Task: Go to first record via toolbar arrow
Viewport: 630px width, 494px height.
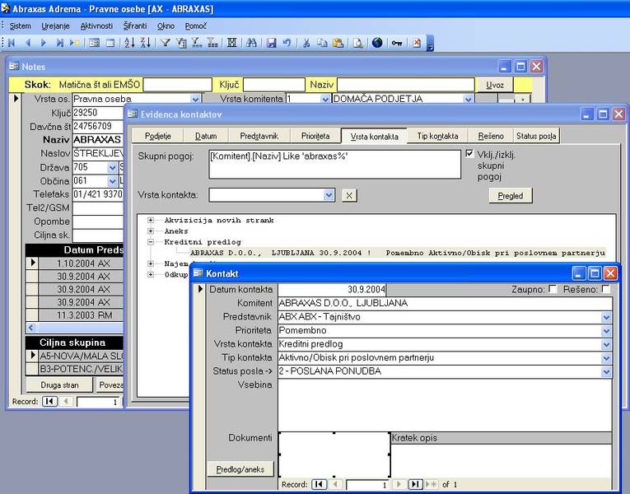Action: pyautogui.click(x=12, y=43)
